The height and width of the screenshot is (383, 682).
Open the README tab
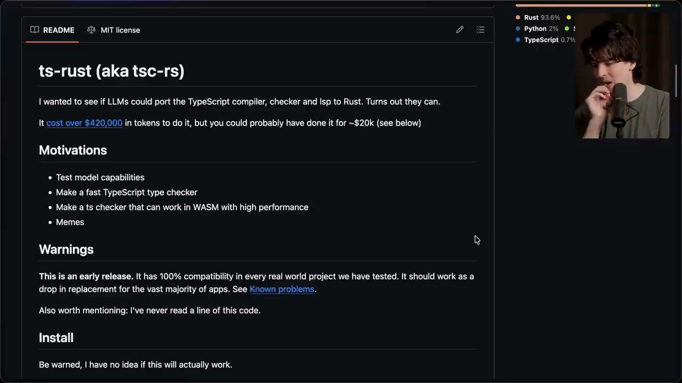[52, 30]
